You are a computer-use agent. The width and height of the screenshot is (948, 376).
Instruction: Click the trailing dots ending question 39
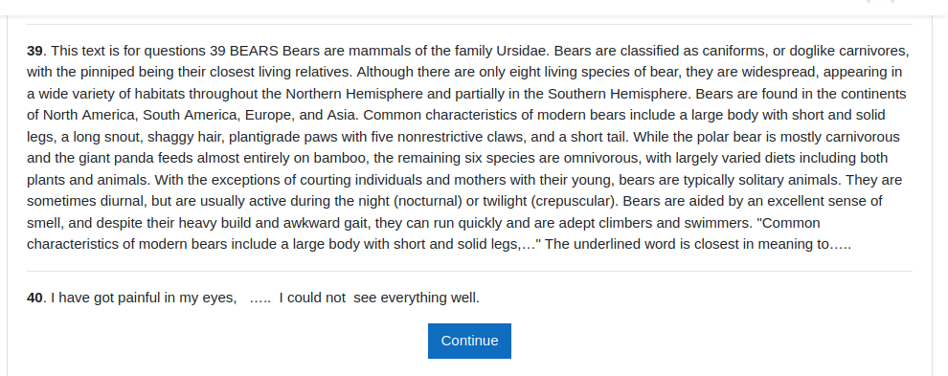tap(841, 245)
